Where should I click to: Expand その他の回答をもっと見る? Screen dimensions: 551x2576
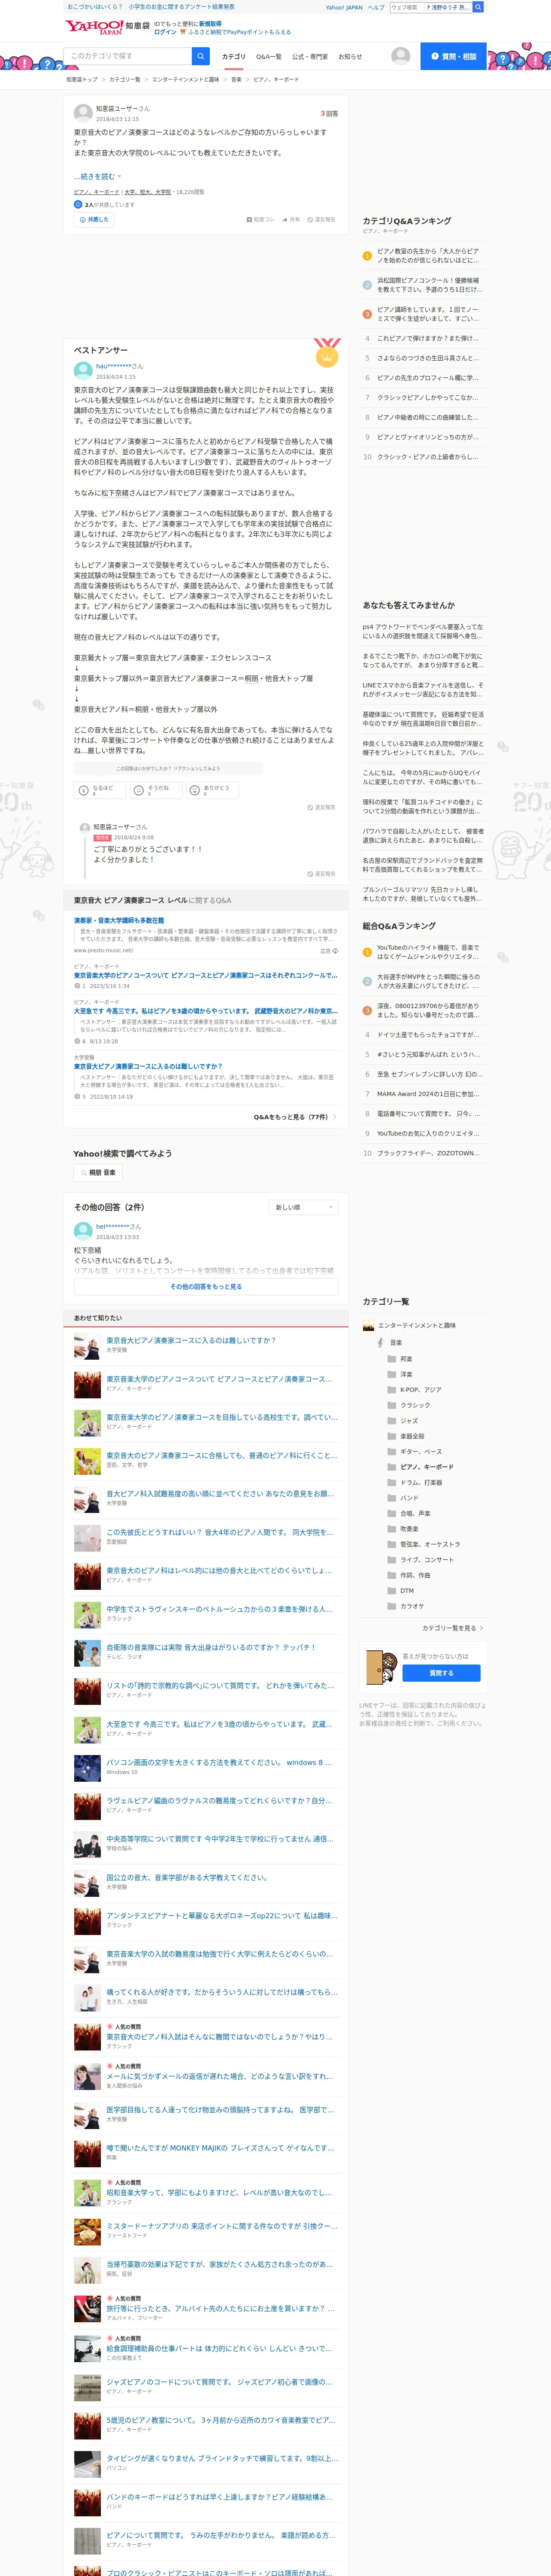click(x=205, y=1287)
